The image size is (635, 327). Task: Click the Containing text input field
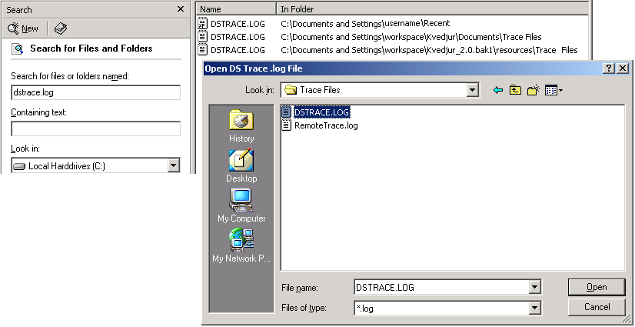(95, 128)
